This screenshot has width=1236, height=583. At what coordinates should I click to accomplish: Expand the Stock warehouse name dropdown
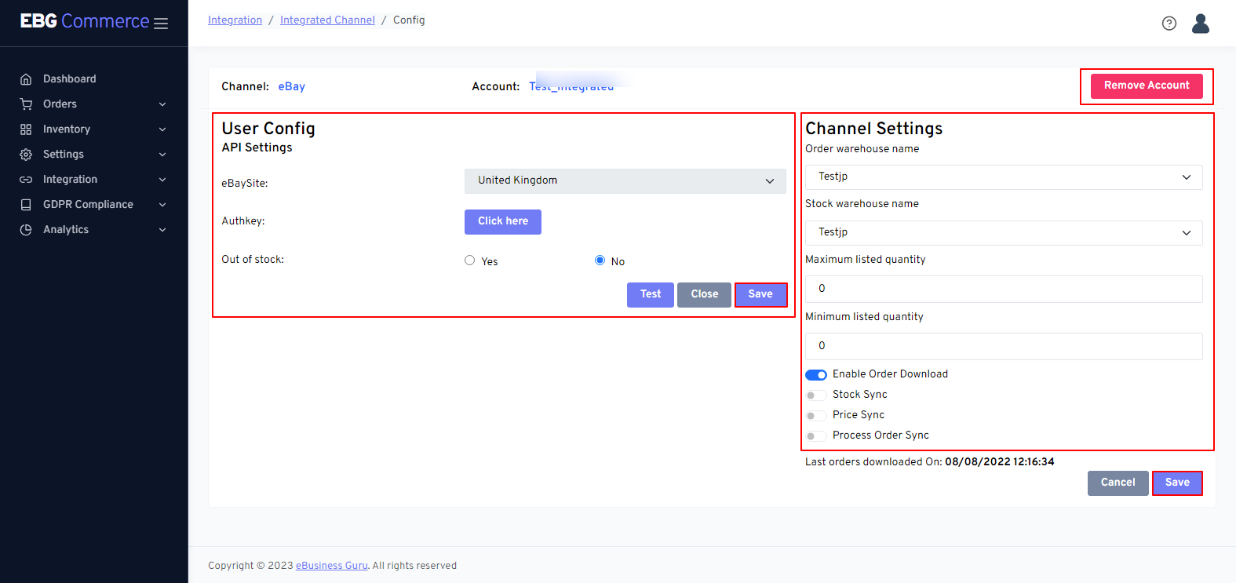[x=1003, y=233]
